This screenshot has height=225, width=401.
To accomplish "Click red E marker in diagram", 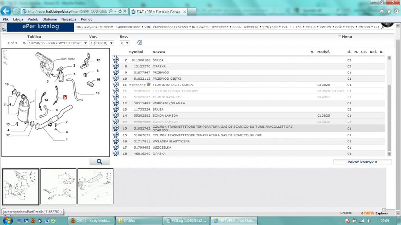I will (x=65, y=97).
